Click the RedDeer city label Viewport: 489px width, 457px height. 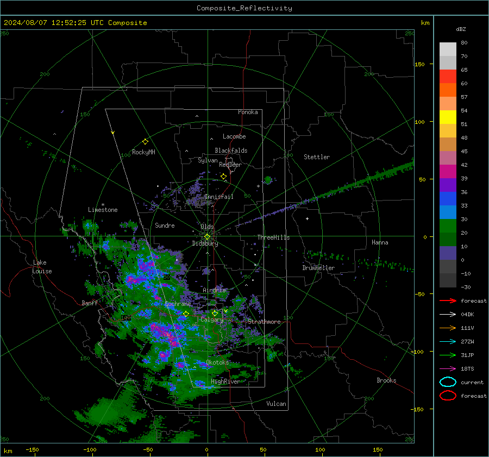[x=230, y=165]
